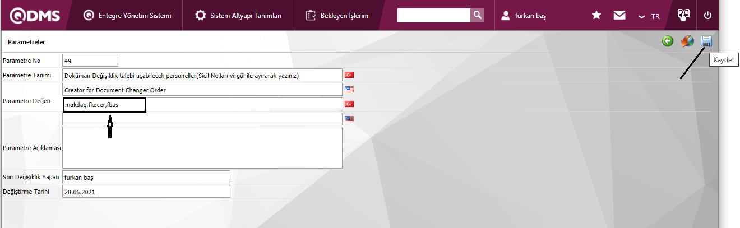Screen dimensions: 740x228
Task: Expand the TR language dropdown
Action: click(x=649, y=17)
